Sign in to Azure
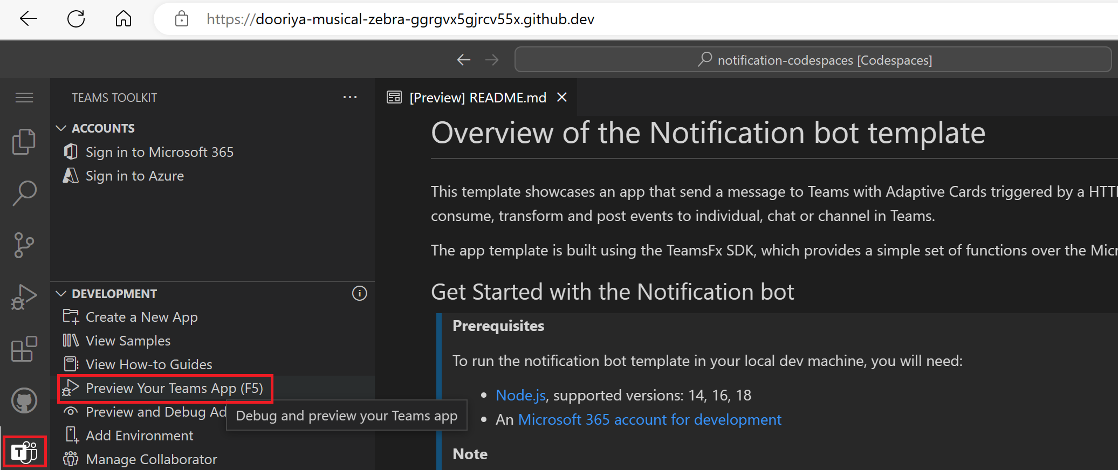The width and height of the screenshot is (1118, 470). pos(135,176)
